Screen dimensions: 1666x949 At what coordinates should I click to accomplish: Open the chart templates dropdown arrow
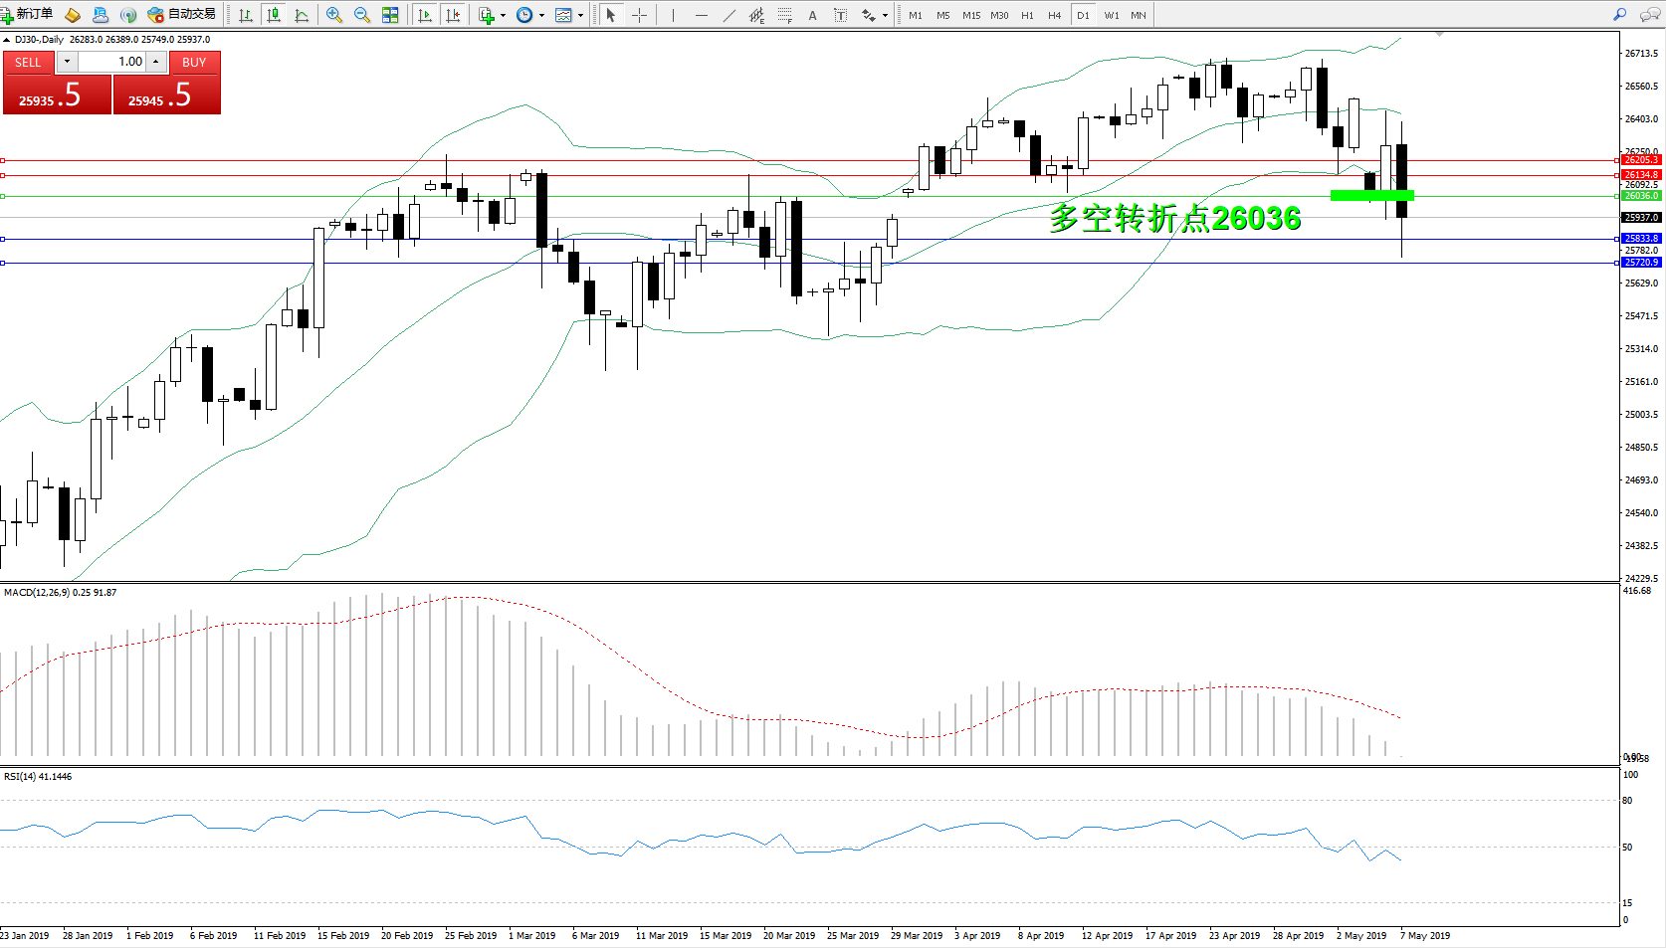coord(580,15)
